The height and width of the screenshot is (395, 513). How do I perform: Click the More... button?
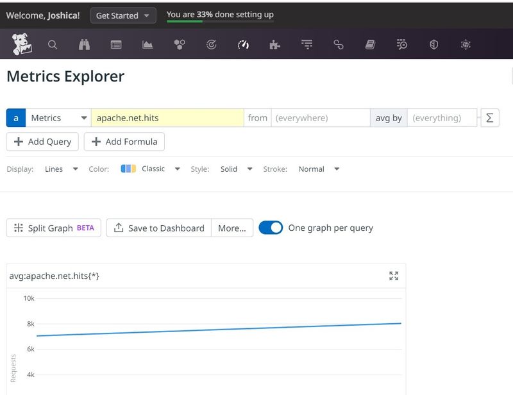coord(232,228)
